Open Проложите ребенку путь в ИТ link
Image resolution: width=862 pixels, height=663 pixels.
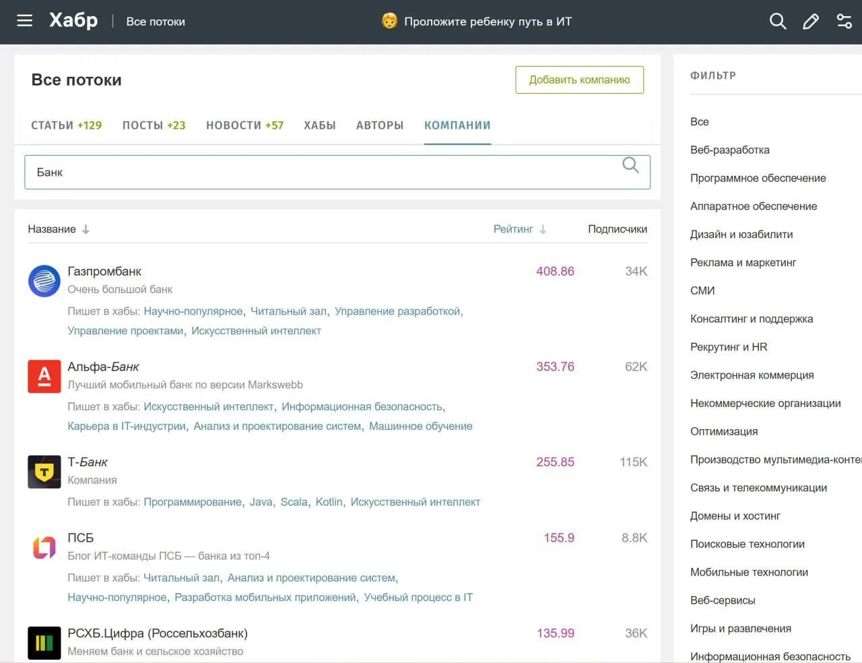(488, 22)
